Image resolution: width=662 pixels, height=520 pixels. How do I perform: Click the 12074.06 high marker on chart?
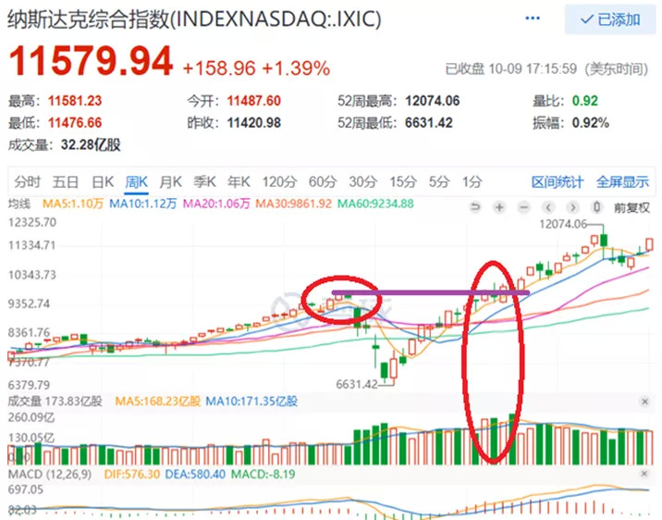[563, 224]
